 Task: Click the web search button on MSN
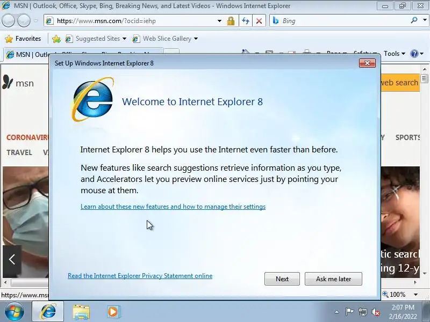coord(400,83)
